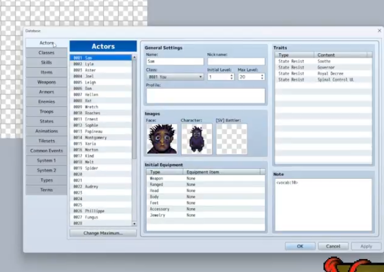Screen dimensions: 384x272
Task: Show the System 1 tab
Action: coord(46,161)
